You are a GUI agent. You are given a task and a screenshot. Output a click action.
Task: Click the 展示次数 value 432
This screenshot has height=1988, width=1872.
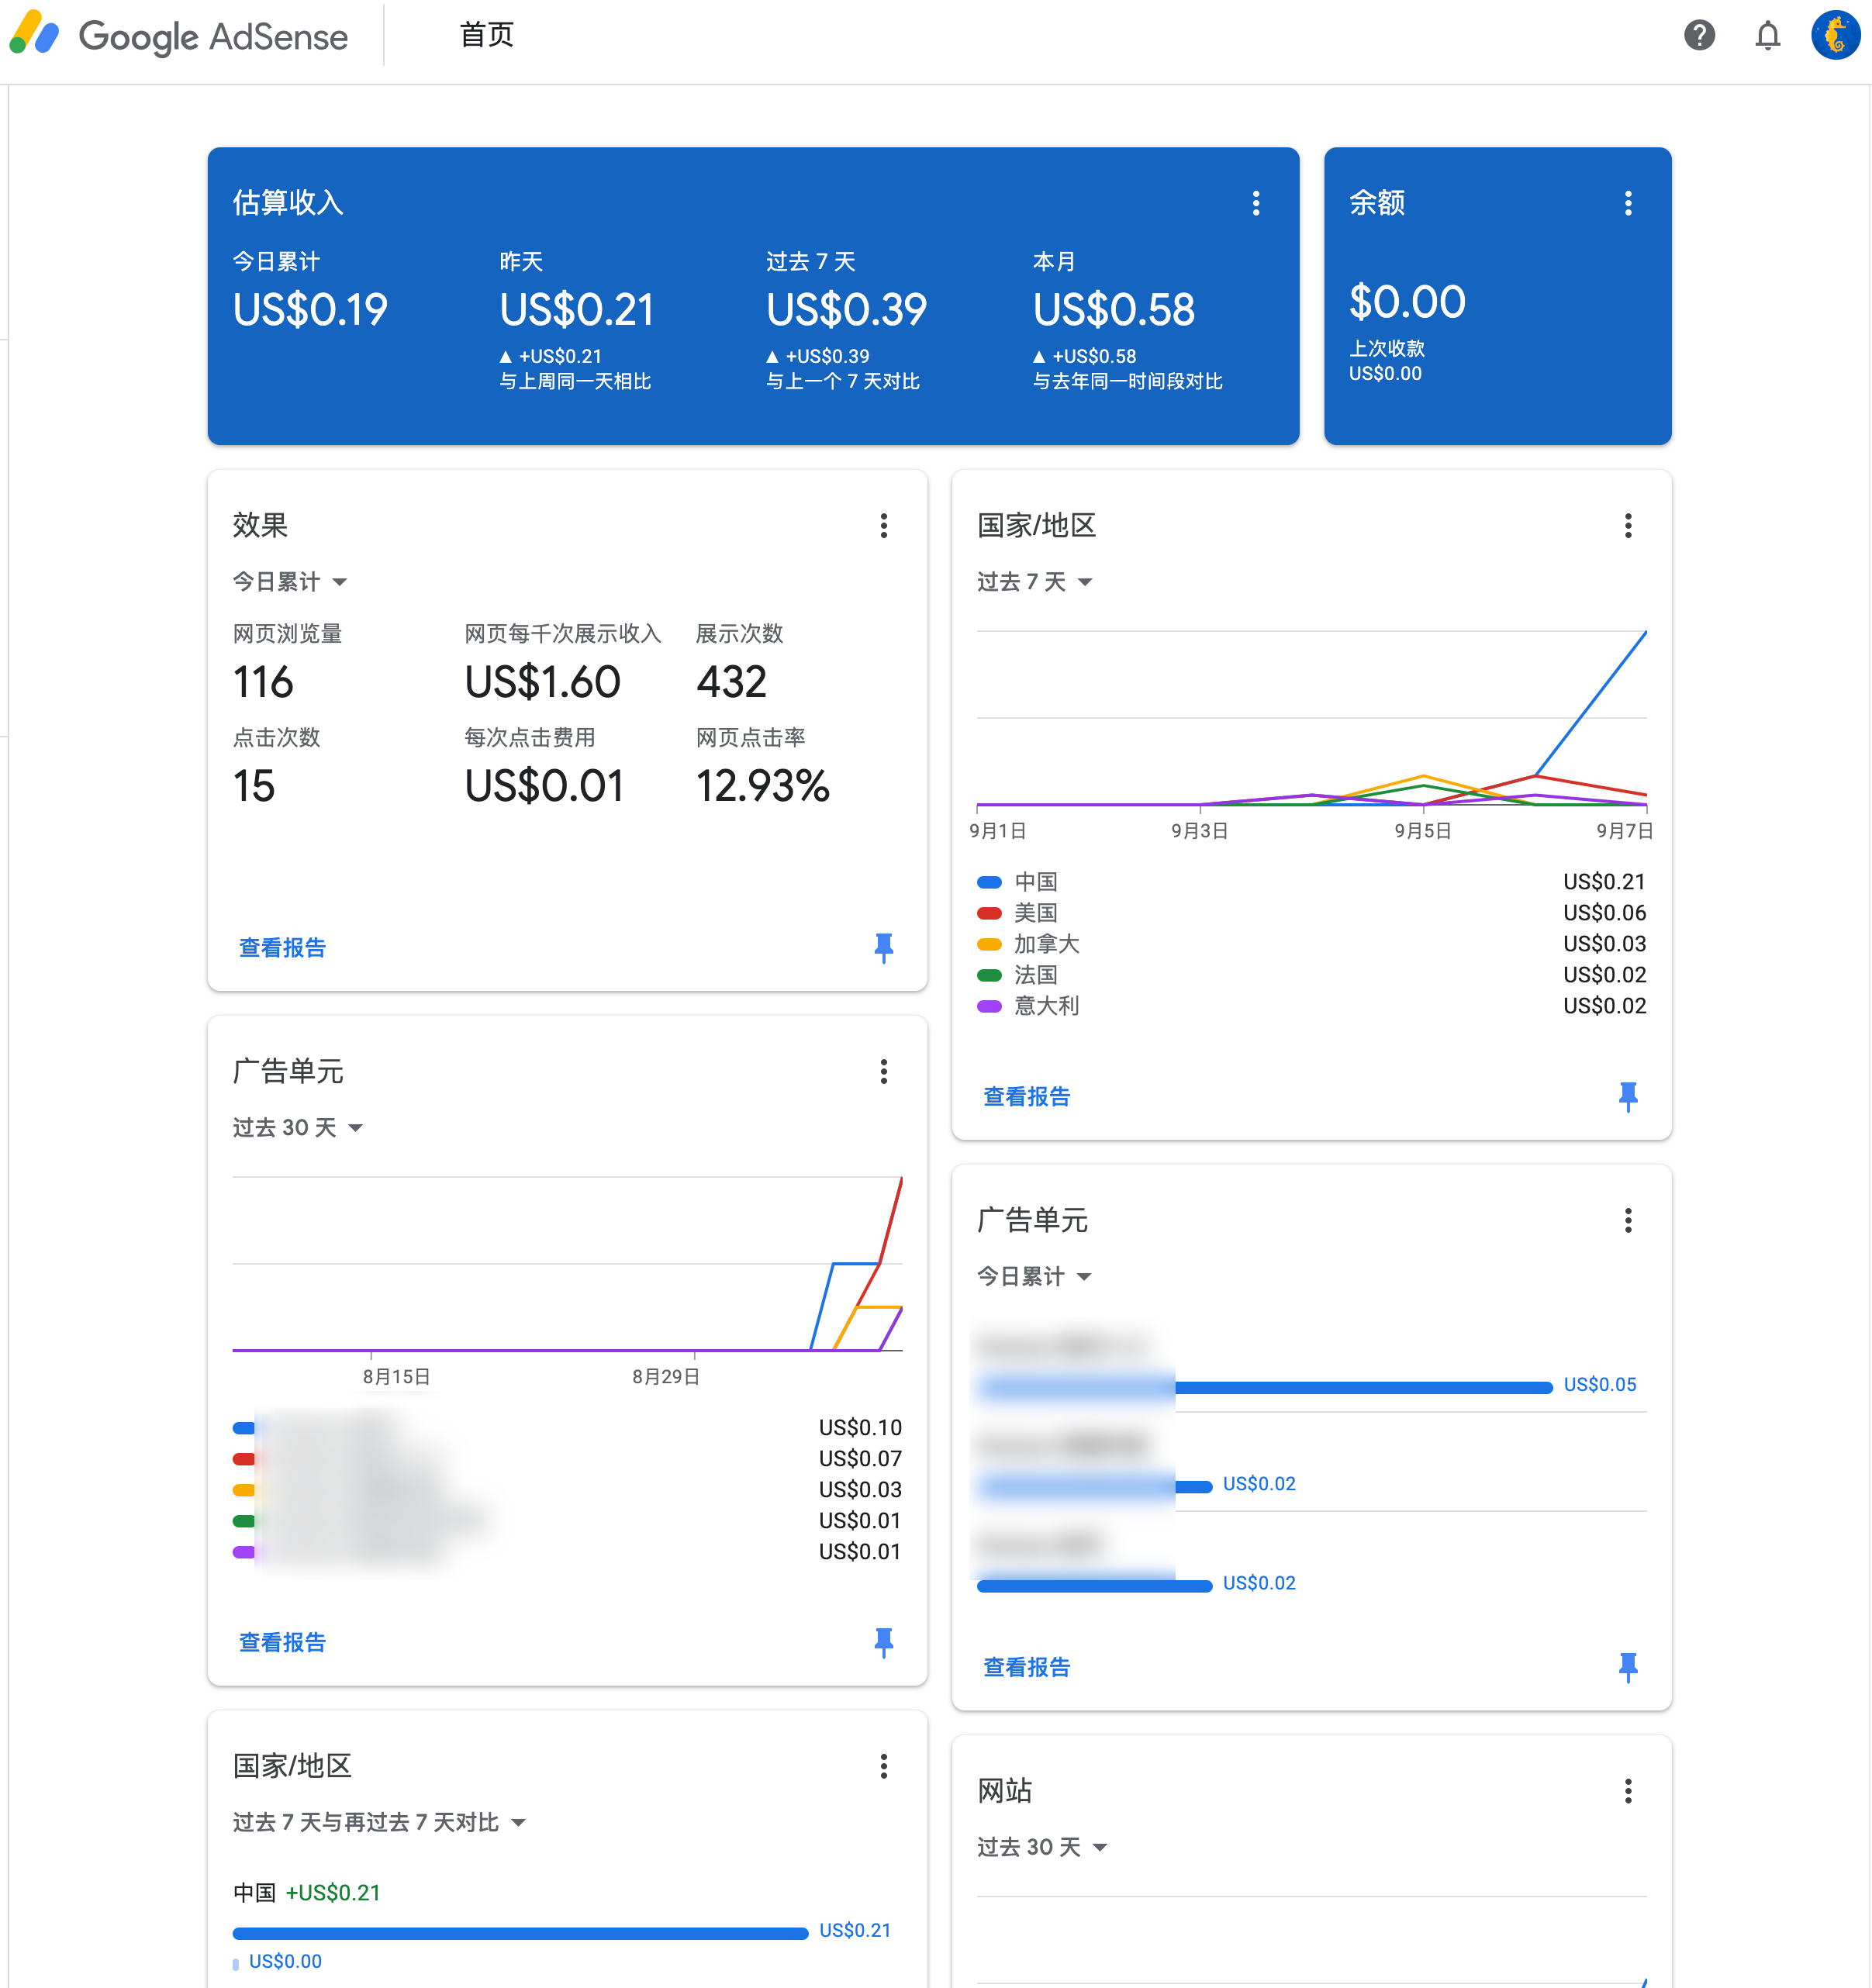[732, 683]
